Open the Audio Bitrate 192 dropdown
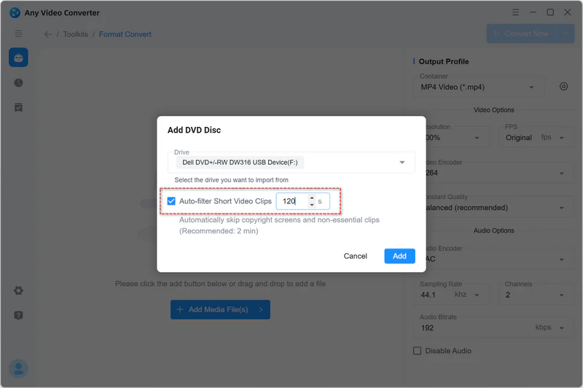583x388 pixels. pyautogui.click(x=494, y=327)
